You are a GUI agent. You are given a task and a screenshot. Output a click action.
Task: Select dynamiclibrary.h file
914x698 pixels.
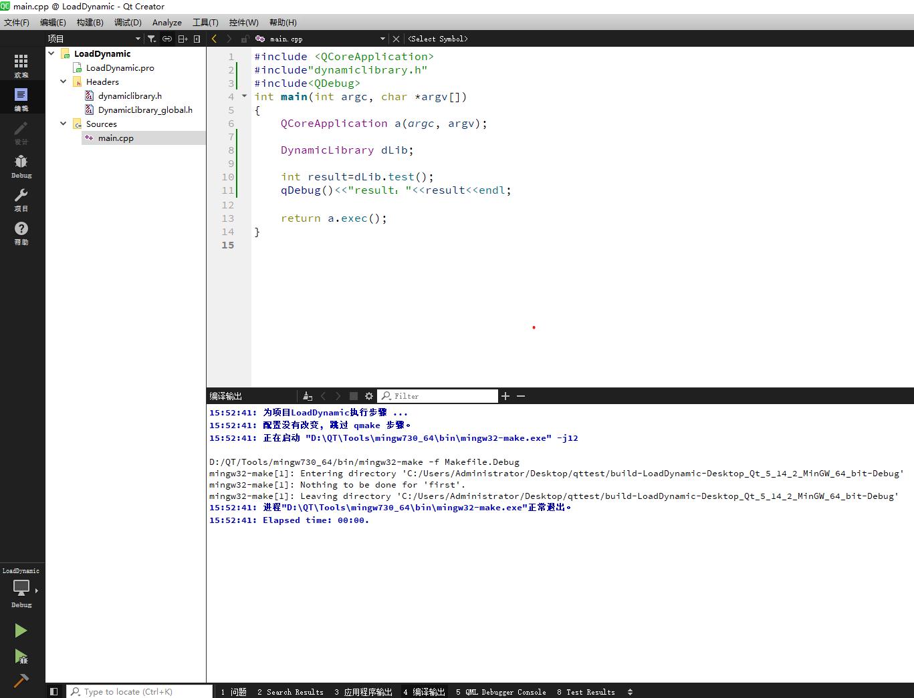tap(130, 96)
